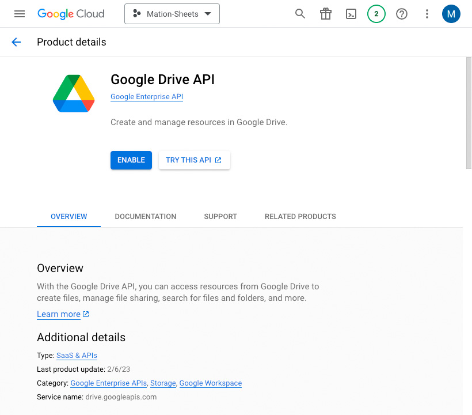Open the three-dot more options menu
Viewport: 472px width, 415px height.
pyautogui.click(x=427, y=14)
